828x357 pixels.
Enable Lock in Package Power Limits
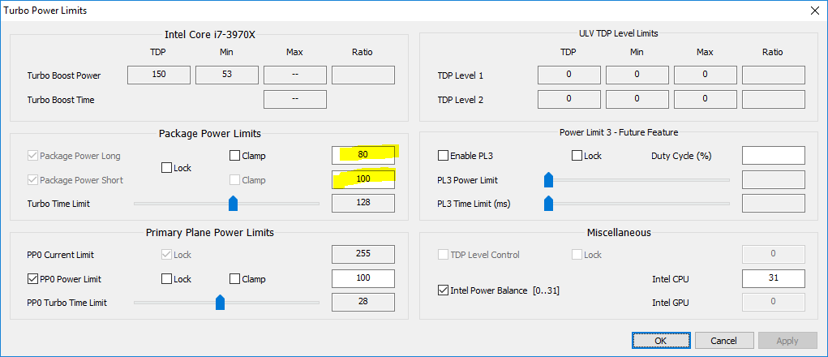166,168
